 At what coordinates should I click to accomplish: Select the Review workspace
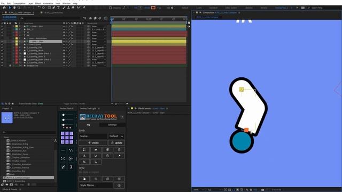click(x=263, y=8)
